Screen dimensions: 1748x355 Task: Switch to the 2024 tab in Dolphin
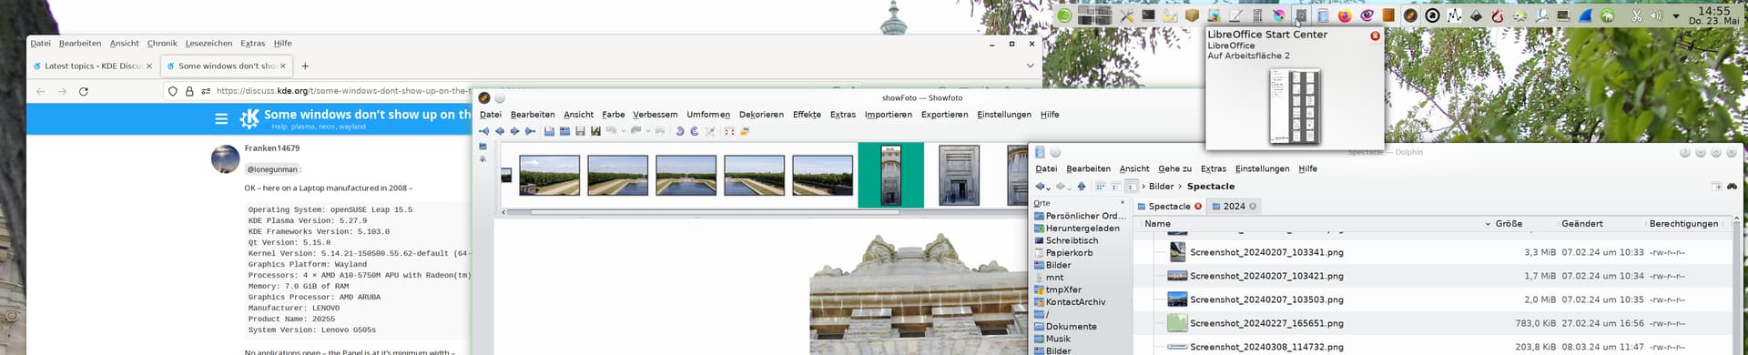click(1234, 207)
